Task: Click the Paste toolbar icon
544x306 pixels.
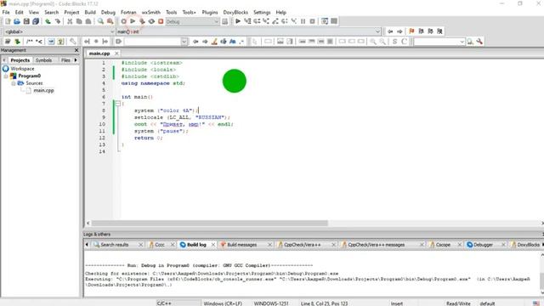Action: [88, 21]
